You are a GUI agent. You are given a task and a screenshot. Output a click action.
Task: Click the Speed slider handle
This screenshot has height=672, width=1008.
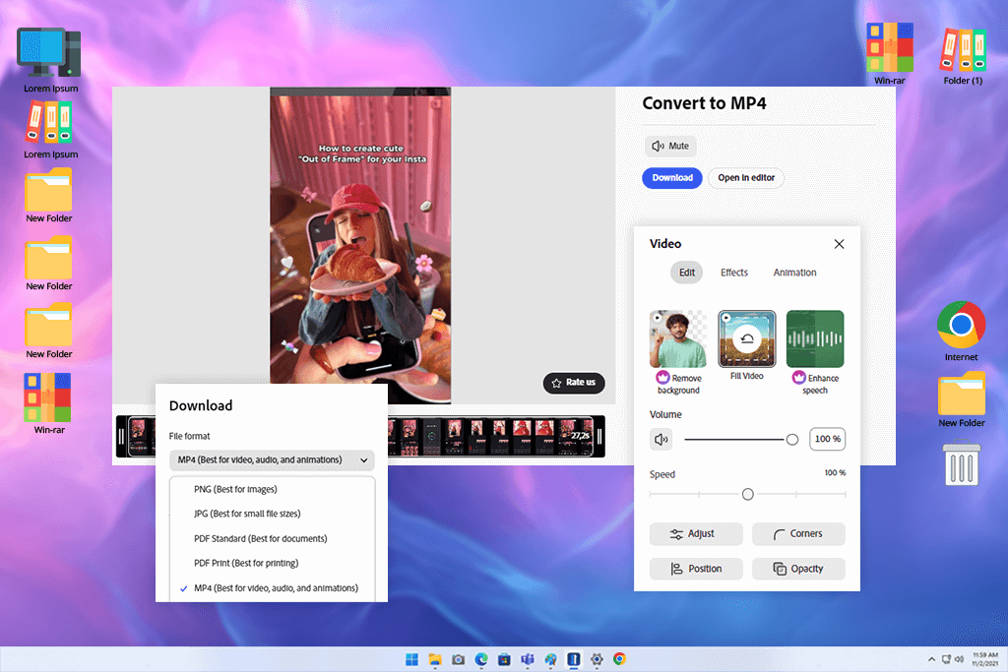748,494
